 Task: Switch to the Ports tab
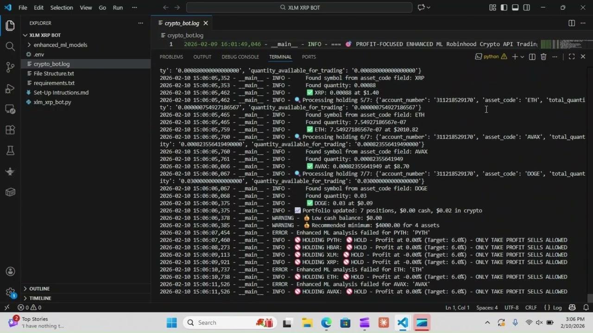pyautogui.click(x=309, y=57)
